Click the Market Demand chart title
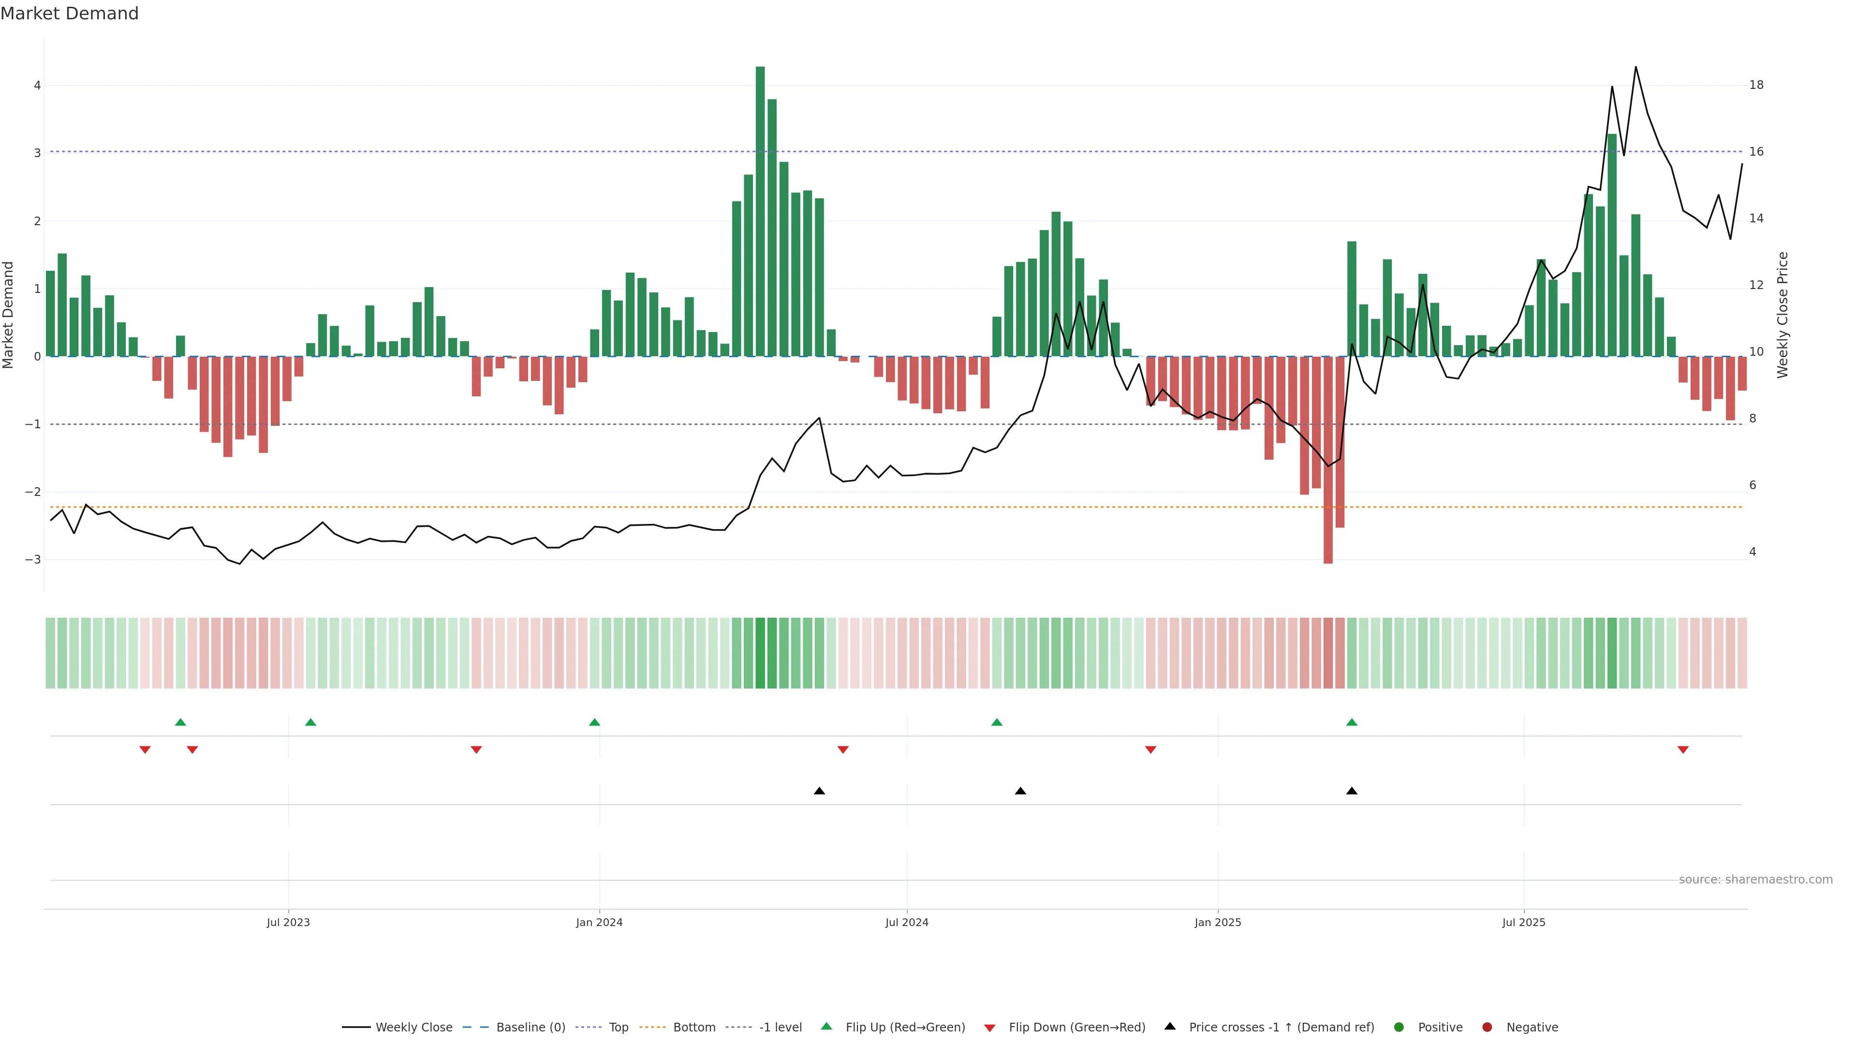The height and width of the screenshot is (1044, 1857). (69, 14)
